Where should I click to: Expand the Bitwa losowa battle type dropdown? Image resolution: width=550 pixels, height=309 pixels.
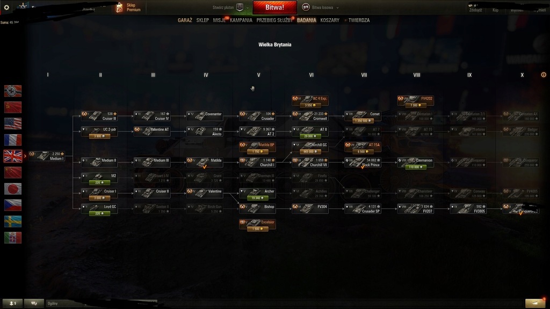[337, 8]
